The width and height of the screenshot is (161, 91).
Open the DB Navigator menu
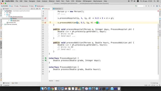87,1
